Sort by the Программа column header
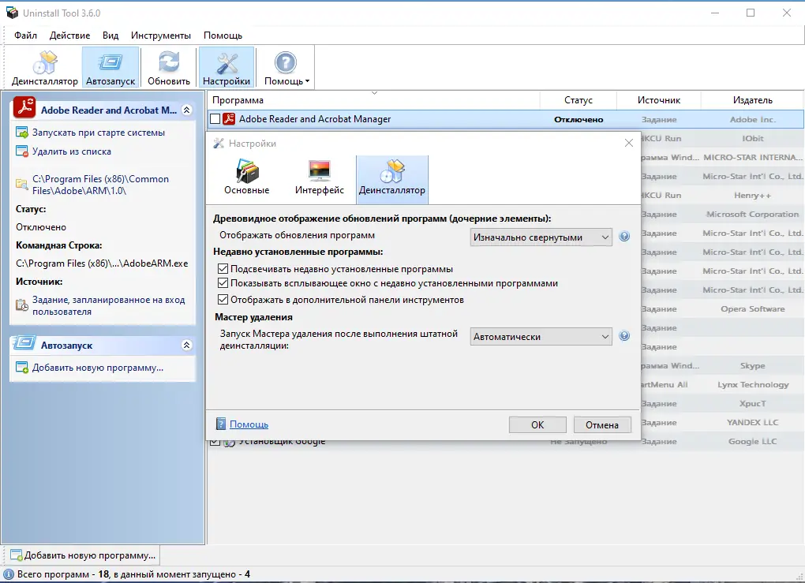The image size is (805, 583). 374,100
